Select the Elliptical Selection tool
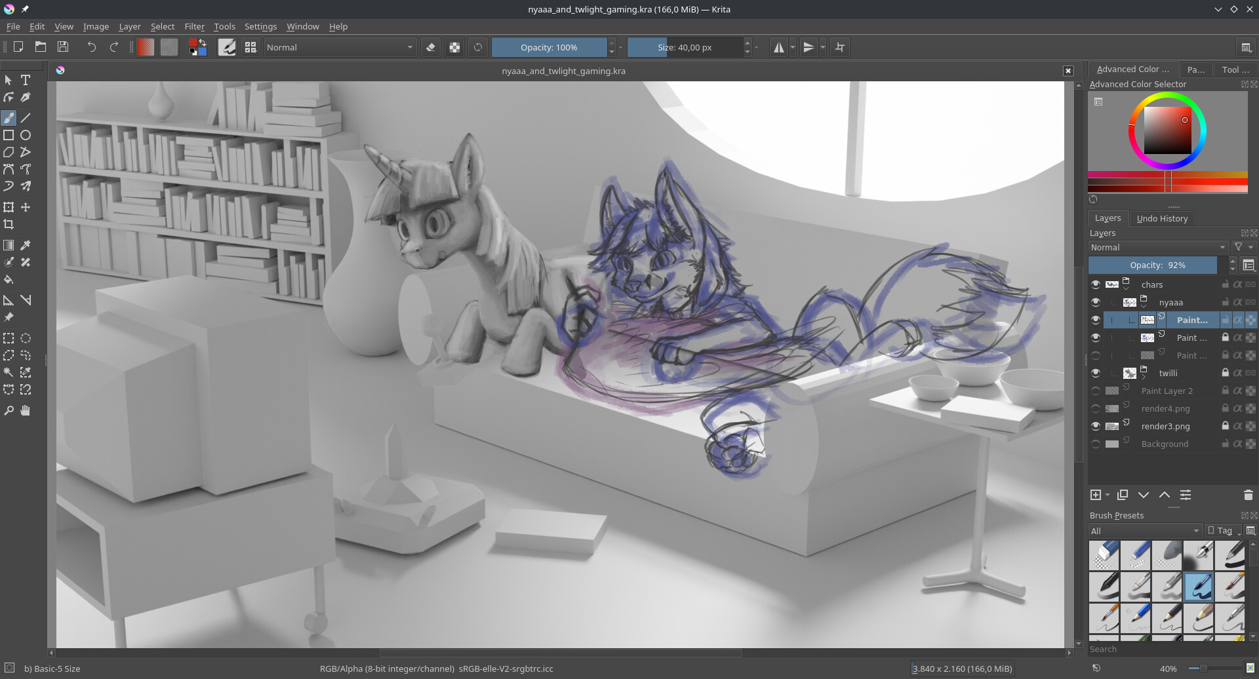This screenshot has width=1259, height=679. 26,338
